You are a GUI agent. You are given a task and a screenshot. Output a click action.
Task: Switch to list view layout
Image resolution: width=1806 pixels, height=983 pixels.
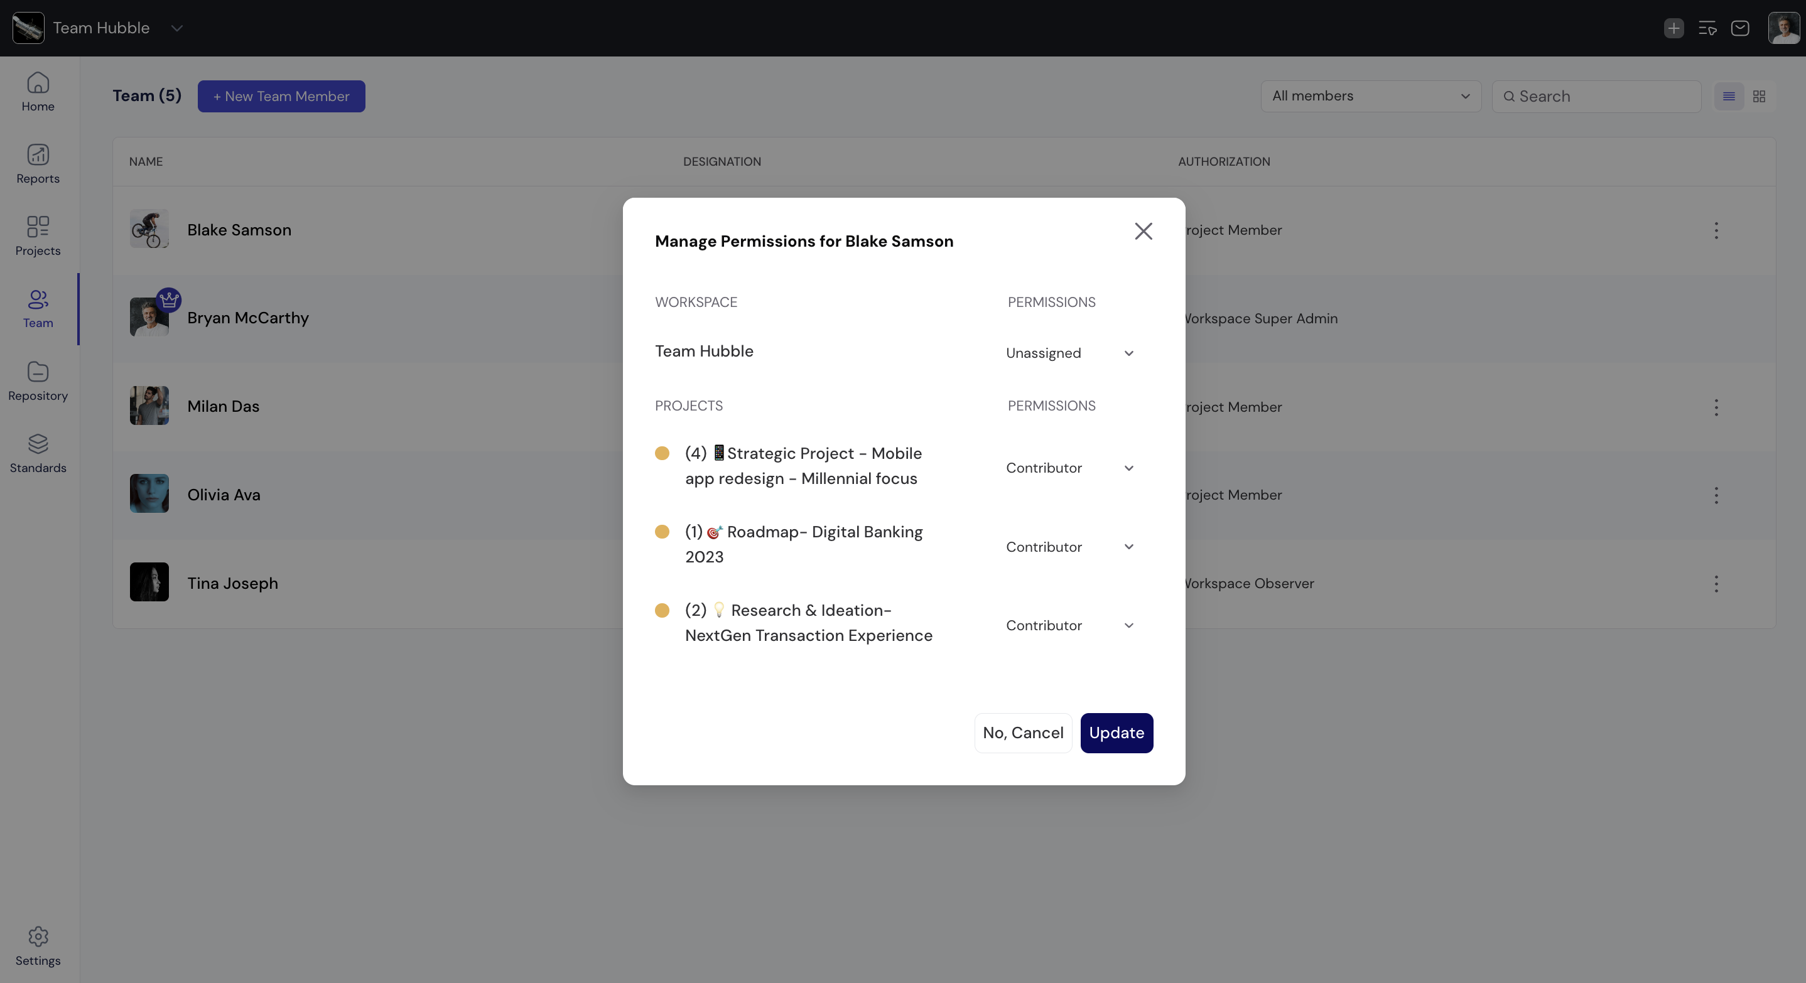coord(1728,97)
